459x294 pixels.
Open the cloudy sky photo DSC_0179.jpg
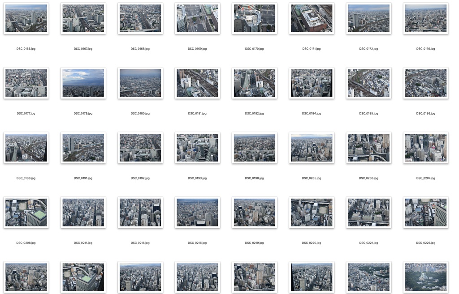(x=83, y=83)
